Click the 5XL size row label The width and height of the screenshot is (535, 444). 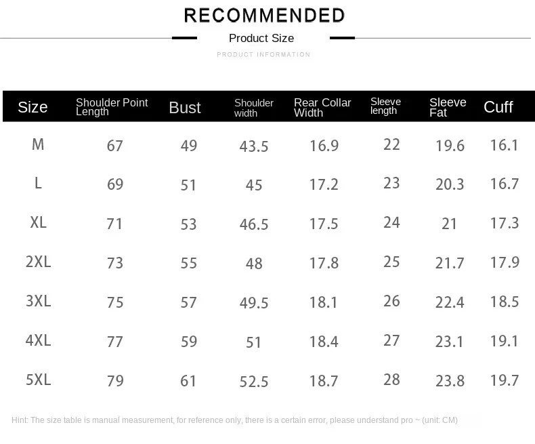pyautogui.click(x=39, y=380)
